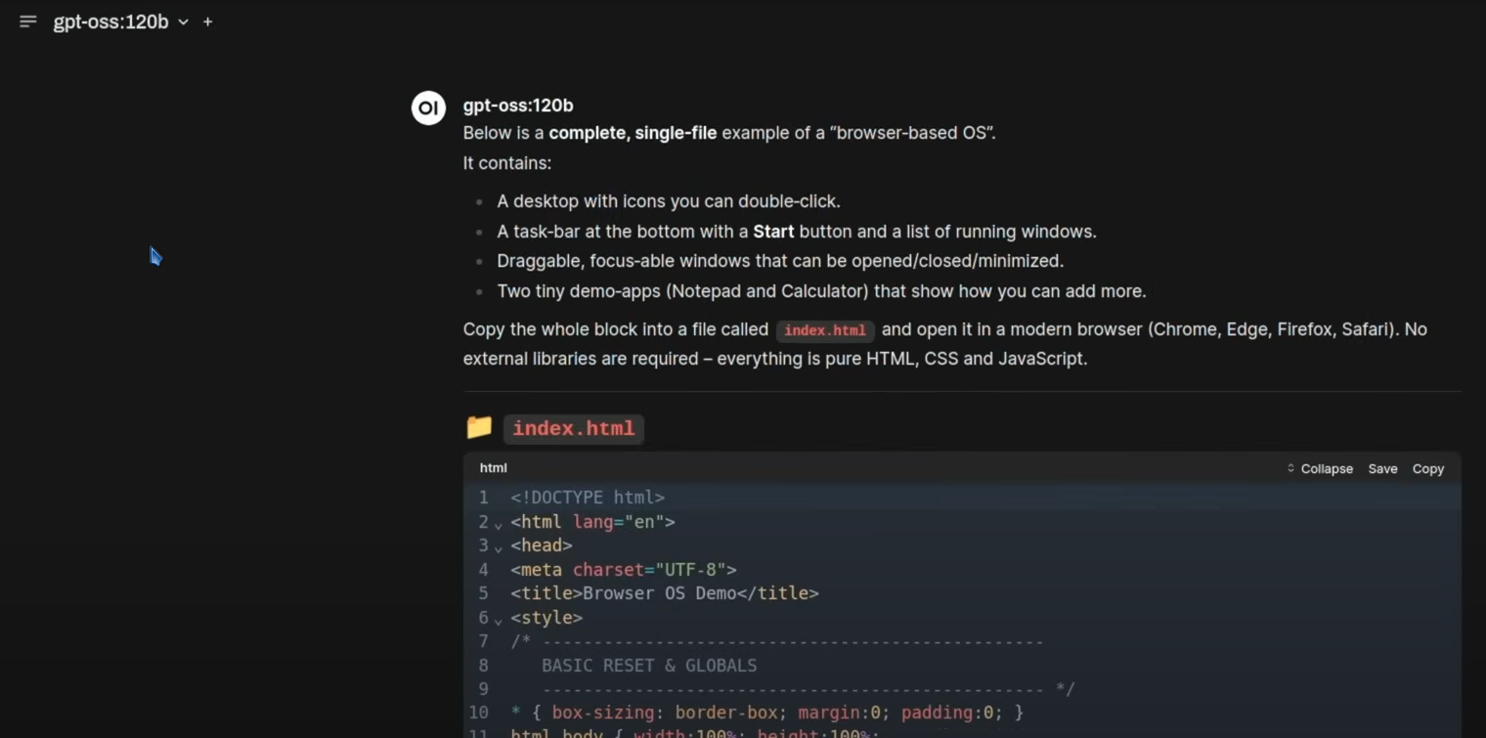This screenshot has height=738, width=1486.
Task: Click the OI model avatar icon
Action: click(x=428, y=109)
